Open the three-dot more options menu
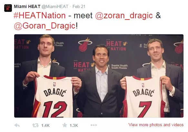Screen dimensions: 188x132 pyautogui.click(x=94, y=125)
